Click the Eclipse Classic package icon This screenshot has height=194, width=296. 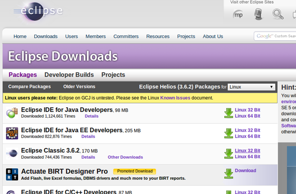[12, 153]
